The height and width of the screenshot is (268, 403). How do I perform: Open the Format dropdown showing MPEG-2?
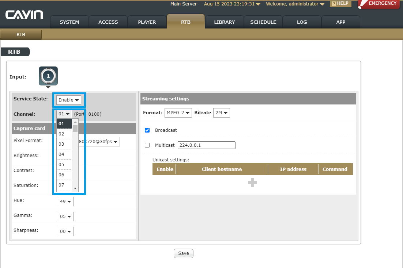tap(178, 113)
